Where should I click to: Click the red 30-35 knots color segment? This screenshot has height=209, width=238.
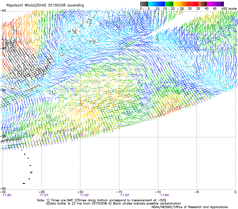(194, 4)
